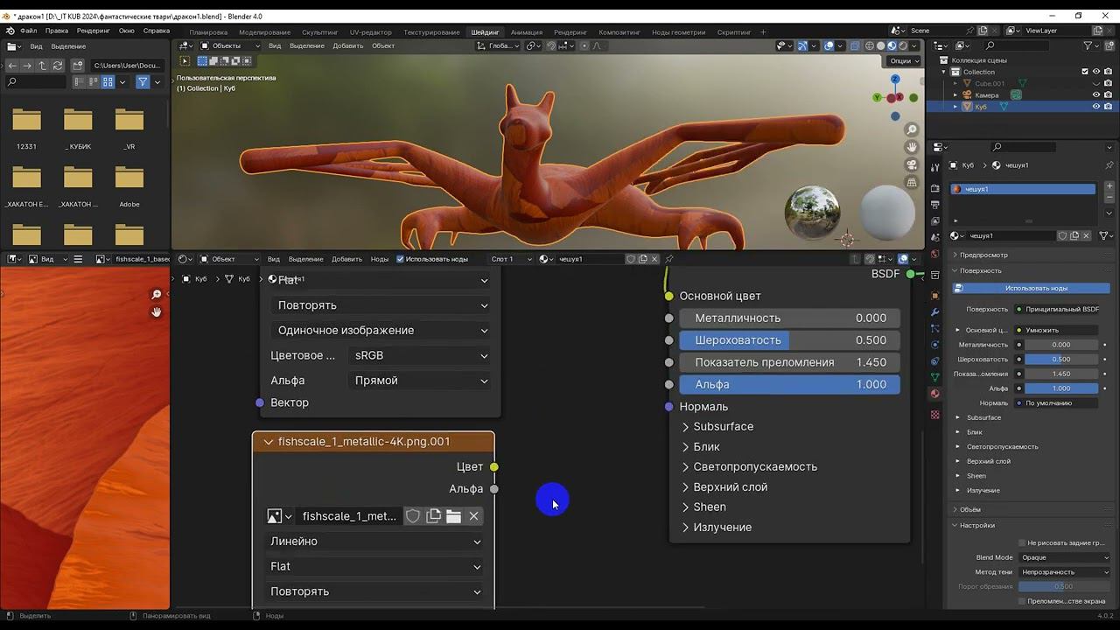This screenshot has width=1120, height=630.
Task: Enable the 'Не рисовать задние грани' checkbox
Action: coord(1022,542)
